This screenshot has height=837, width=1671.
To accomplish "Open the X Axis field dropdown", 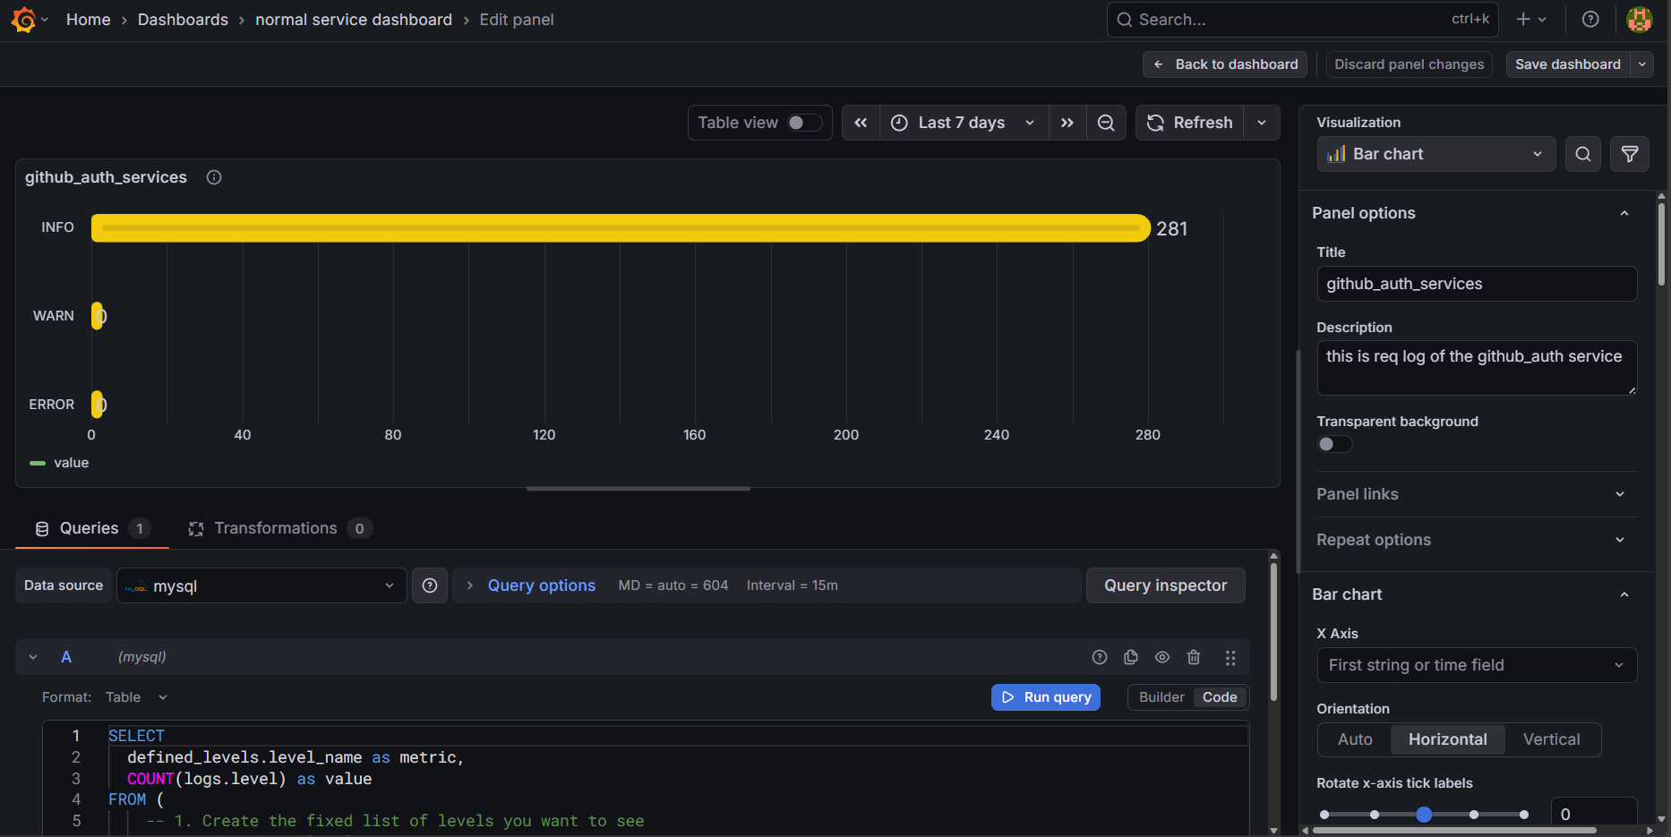I will click(1477, 665).
